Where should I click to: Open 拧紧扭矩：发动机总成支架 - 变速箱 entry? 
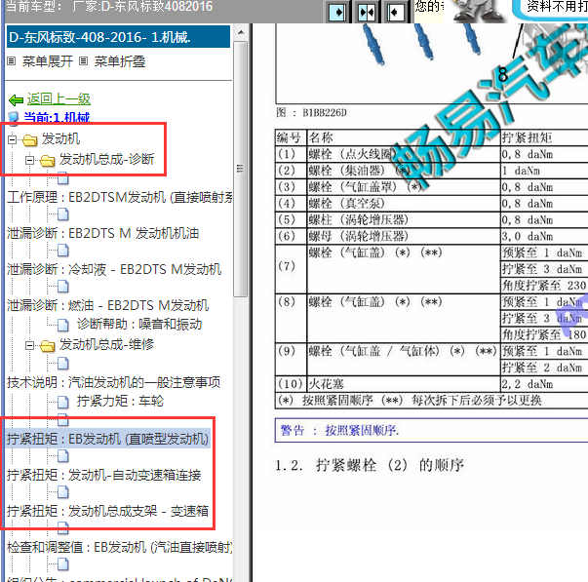click(107, 511)
